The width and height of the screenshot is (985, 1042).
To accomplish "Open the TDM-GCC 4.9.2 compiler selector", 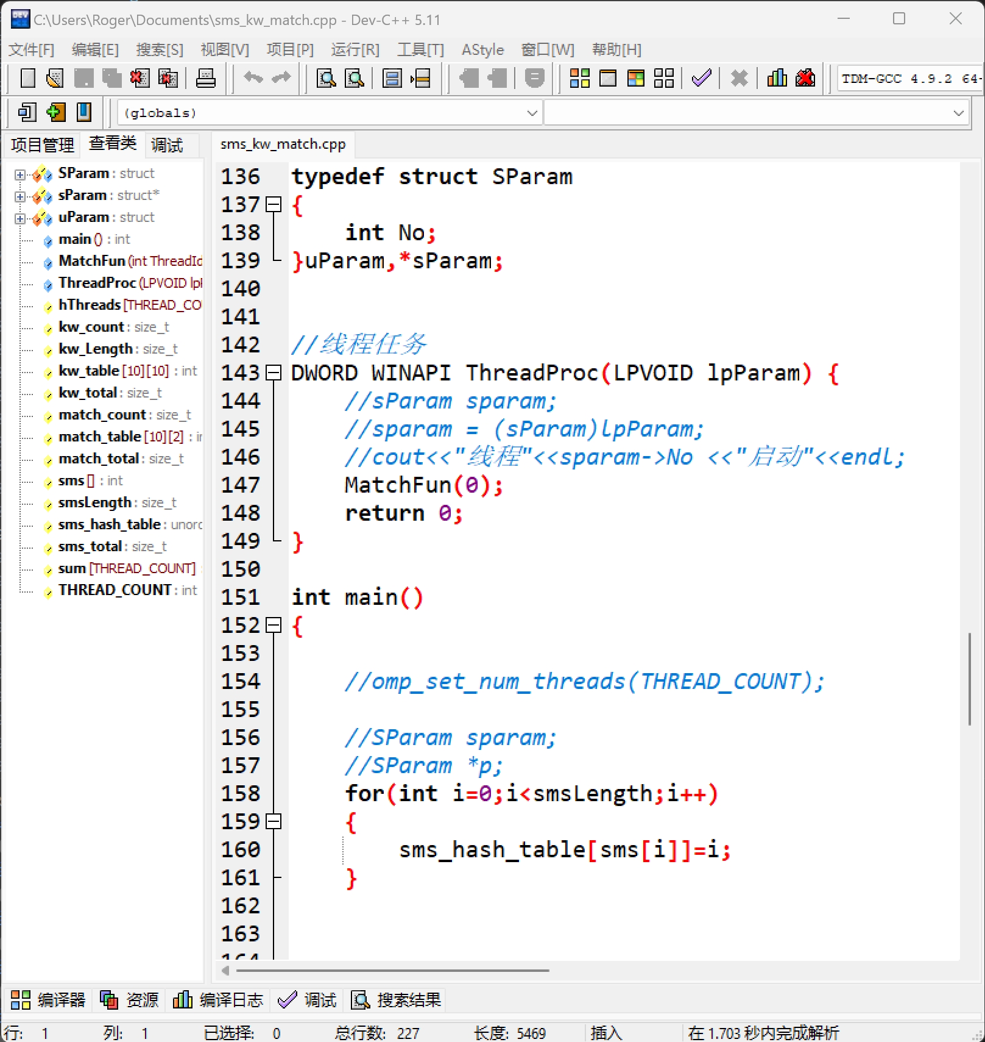I will pyautogui.click(x=910, y=79).
